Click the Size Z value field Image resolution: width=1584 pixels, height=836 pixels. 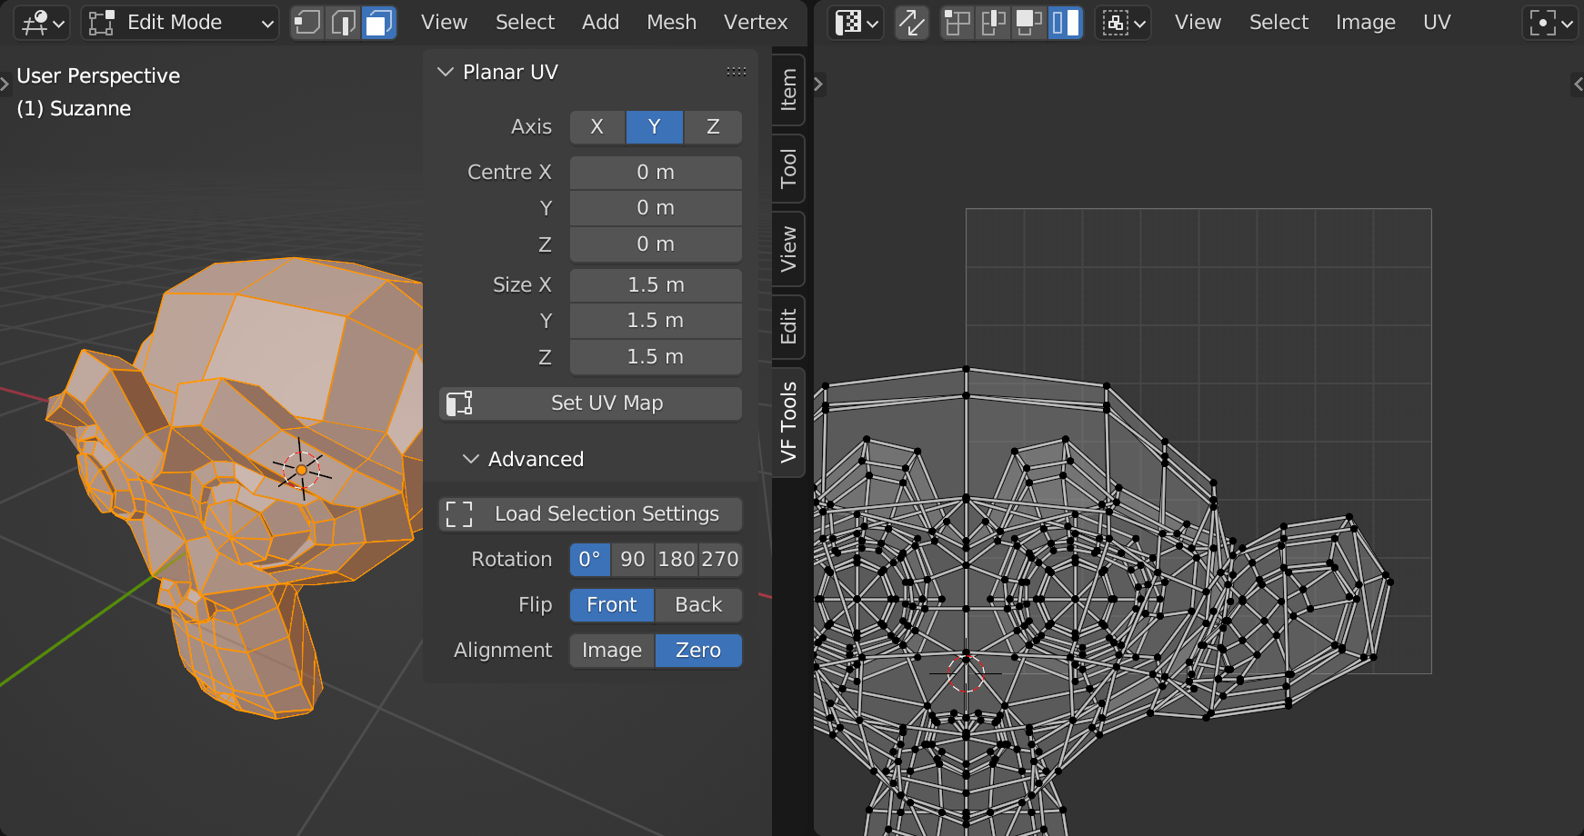(x=656, y=357)
